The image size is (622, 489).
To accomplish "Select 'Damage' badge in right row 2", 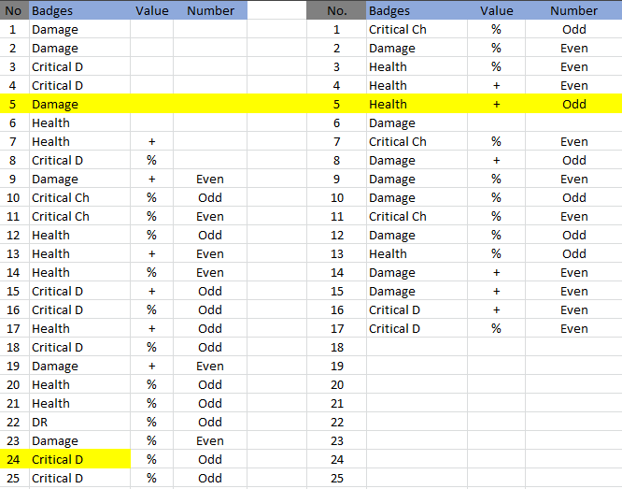I will [417, 48].
